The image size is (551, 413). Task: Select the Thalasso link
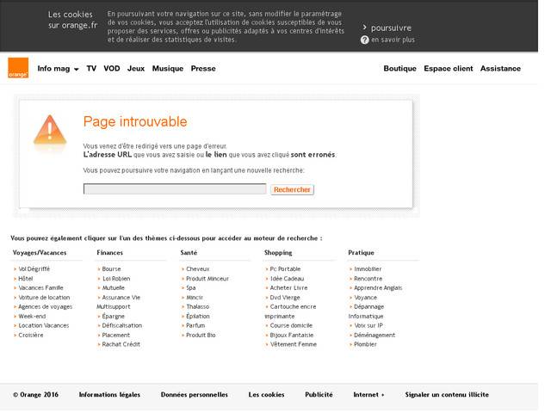click(x=197, y=307)
